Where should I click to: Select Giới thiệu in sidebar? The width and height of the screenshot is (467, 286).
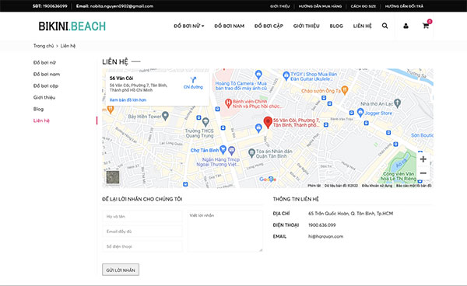point(44,97)
